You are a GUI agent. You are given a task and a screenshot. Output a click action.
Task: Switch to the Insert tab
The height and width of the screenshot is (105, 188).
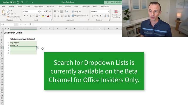(x=20, y=6)
